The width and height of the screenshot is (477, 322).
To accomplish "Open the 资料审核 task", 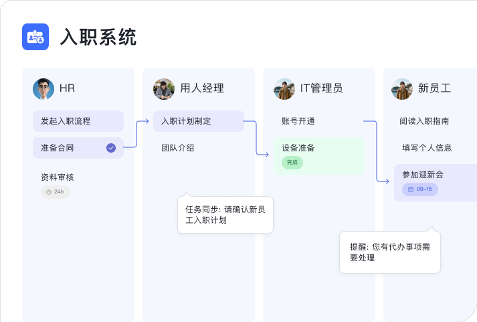I will 58,177.
